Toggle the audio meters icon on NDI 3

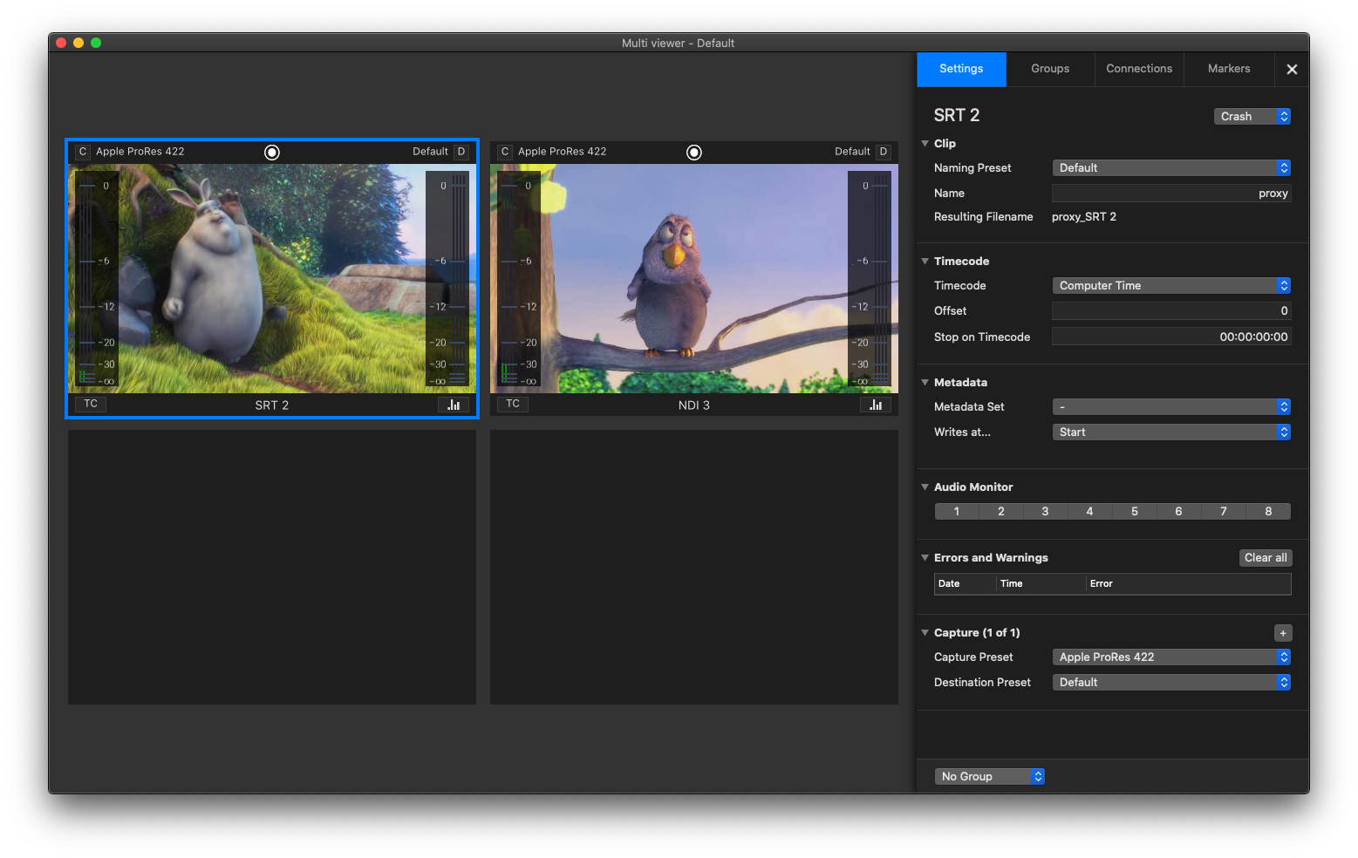[876, 405]
